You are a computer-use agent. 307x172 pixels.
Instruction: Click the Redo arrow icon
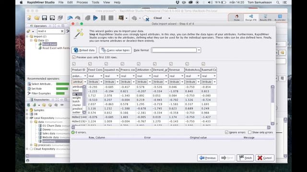78,18
